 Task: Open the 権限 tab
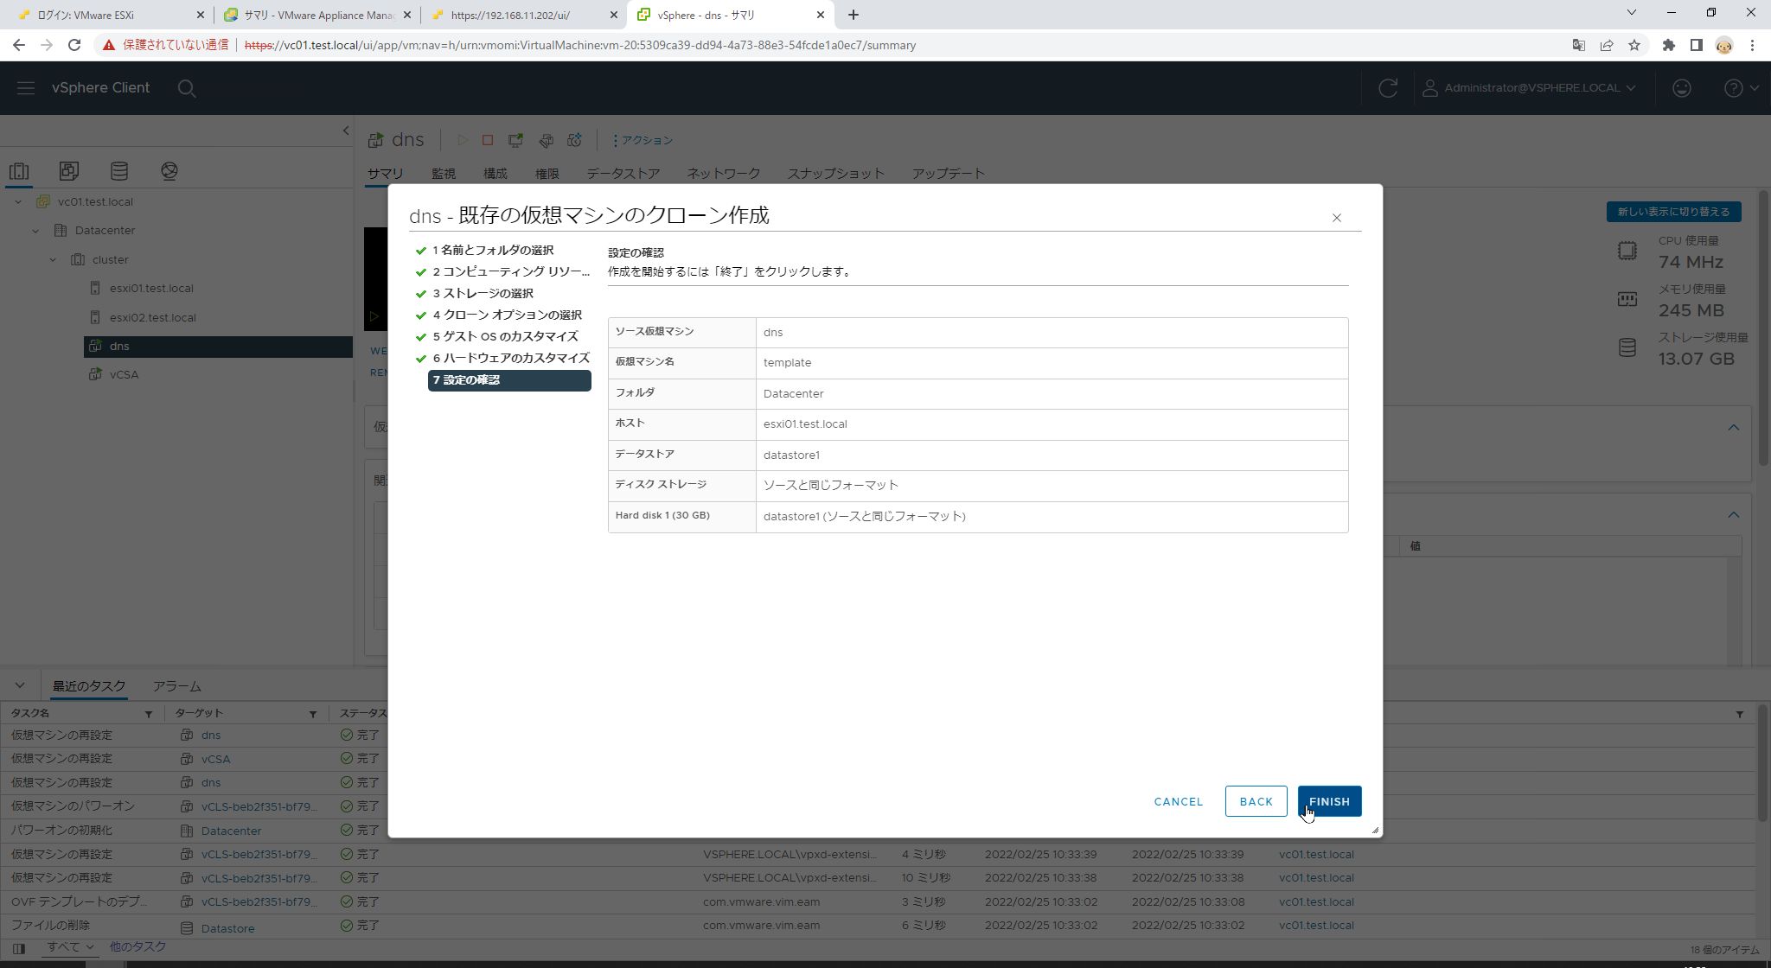547,173
